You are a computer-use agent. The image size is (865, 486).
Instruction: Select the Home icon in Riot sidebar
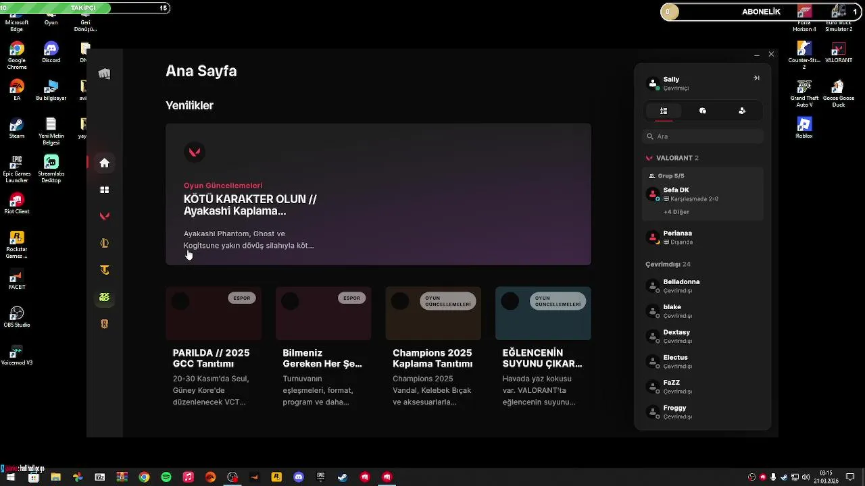104,163
